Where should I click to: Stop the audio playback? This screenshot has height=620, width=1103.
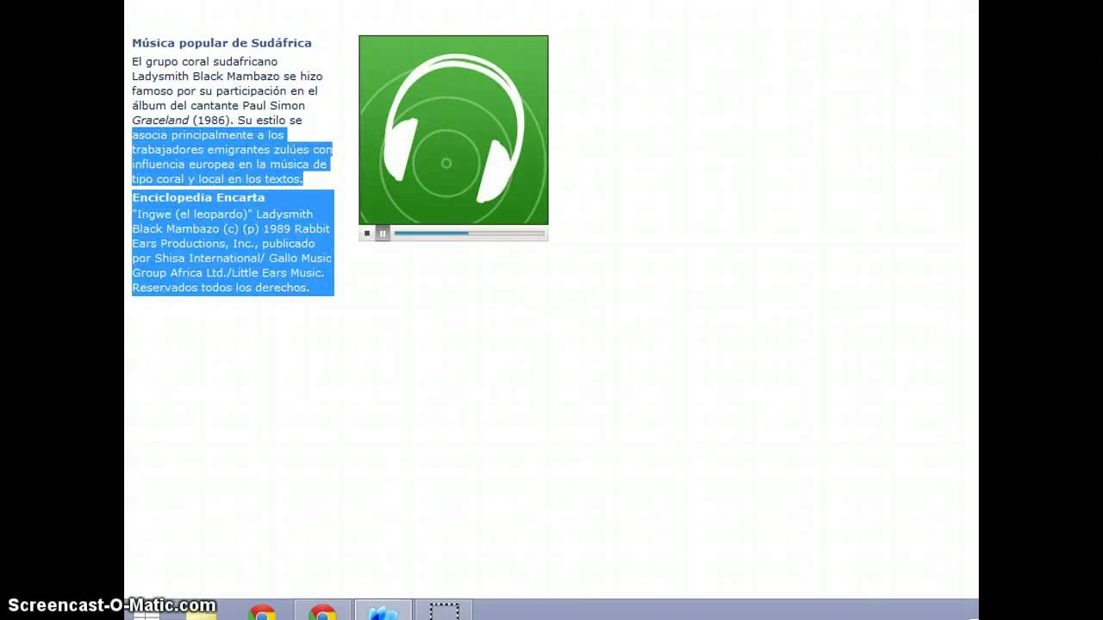click(367, 233)
